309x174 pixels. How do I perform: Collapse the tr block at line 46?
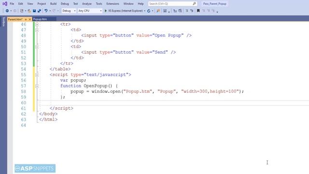coord(37,24)
